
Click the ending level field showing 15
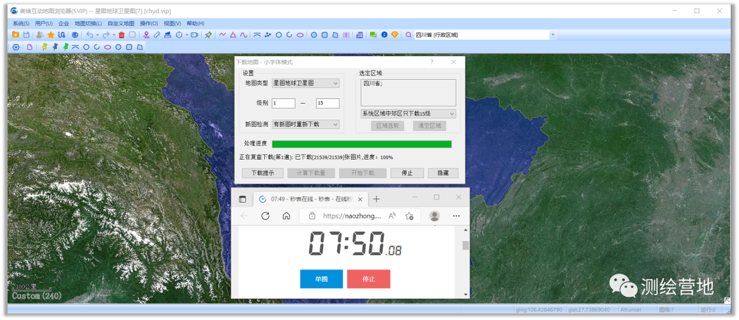point(328,104)
